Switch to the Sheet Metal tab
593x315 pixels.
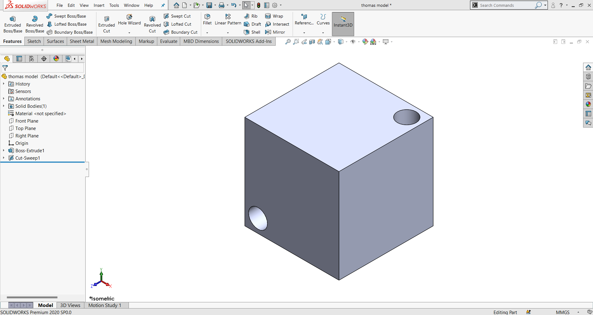point(82,41)
